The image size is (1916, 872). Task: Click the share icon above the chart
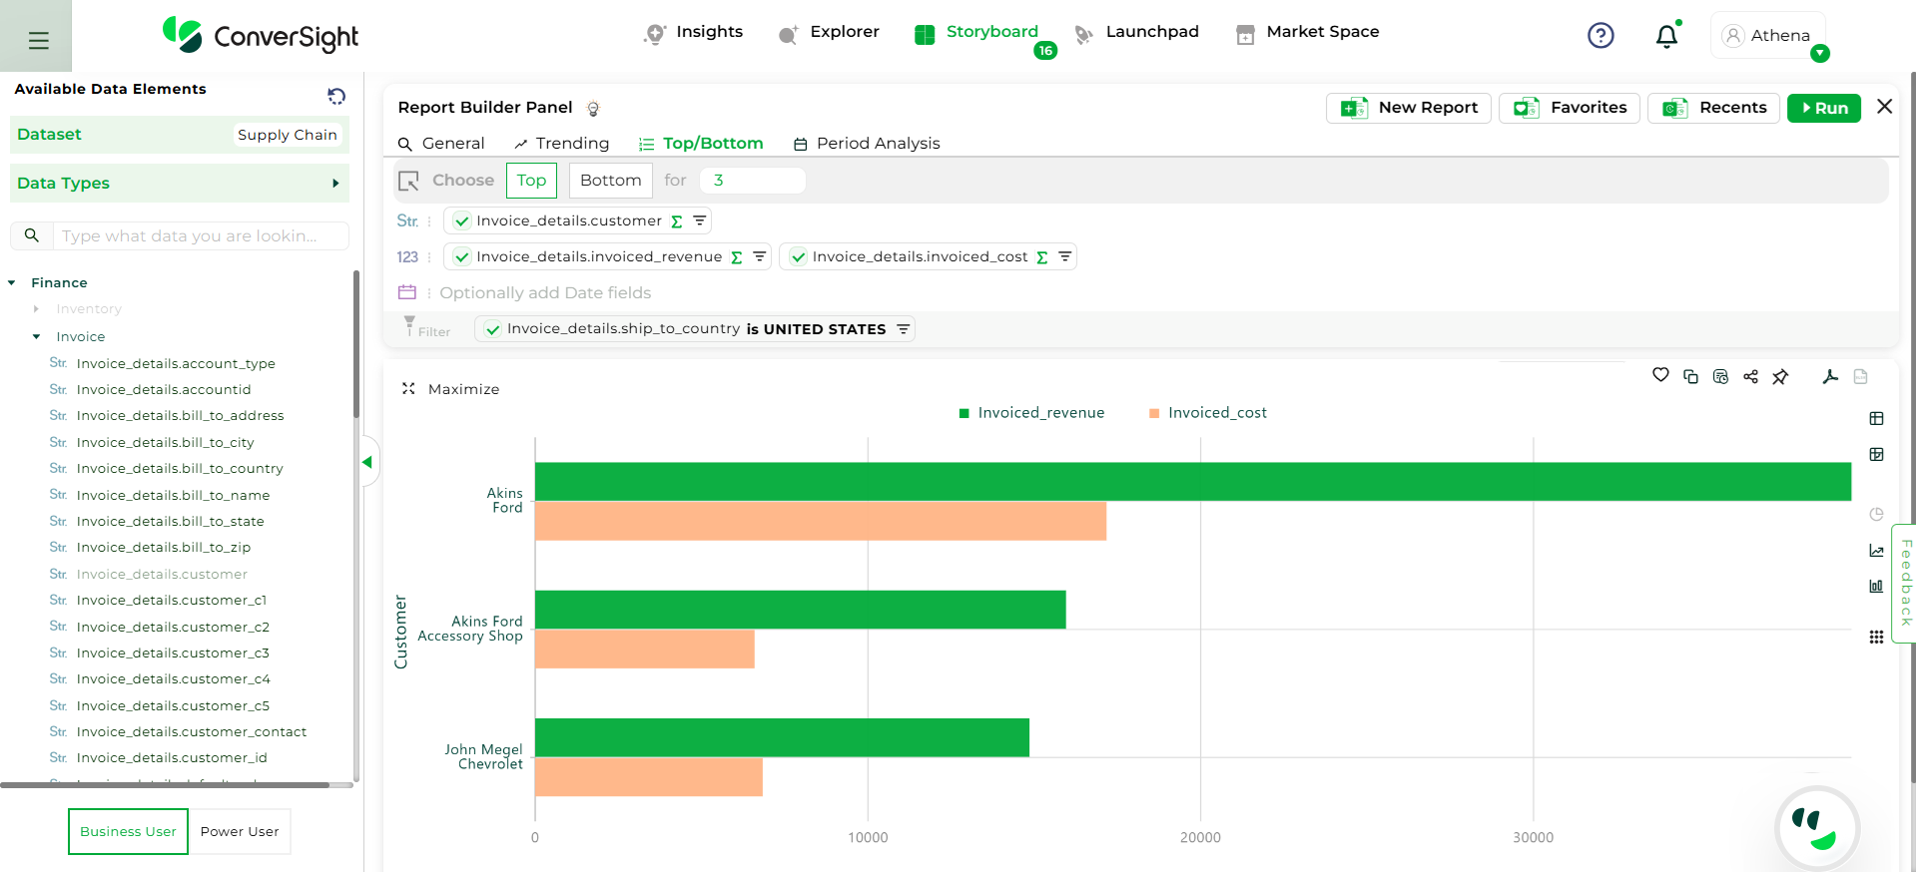click(1750, 376)
